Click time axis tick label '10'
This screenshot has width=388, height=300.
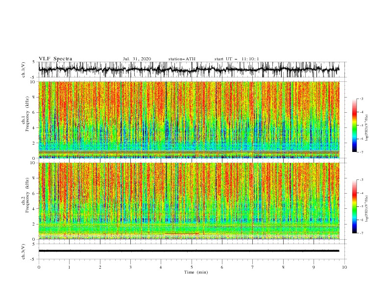point(344,267)
